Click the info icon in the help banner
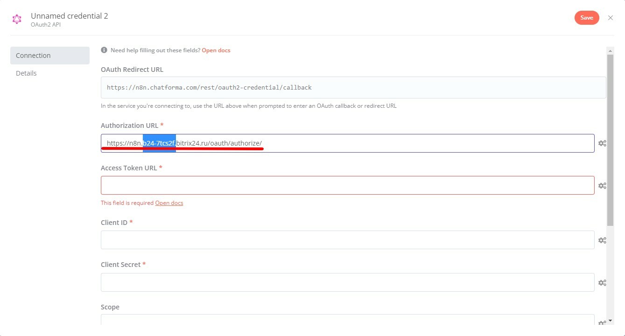 click(x=104, y=50)
